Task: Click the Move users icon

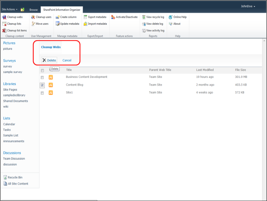Action: pos(33,24)
